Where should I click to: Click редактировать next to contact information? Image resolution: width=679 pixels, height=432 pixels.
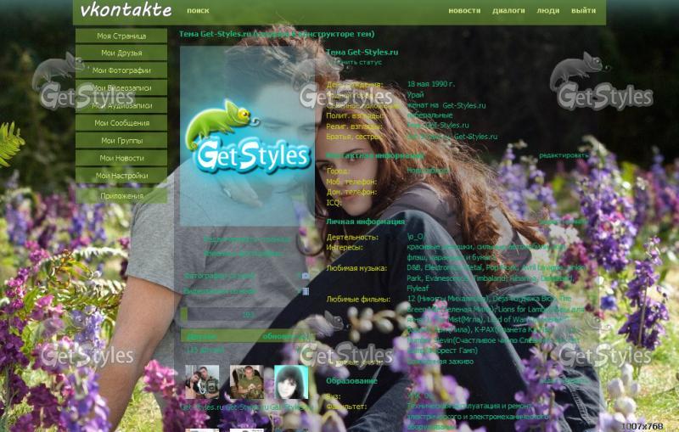564,155
